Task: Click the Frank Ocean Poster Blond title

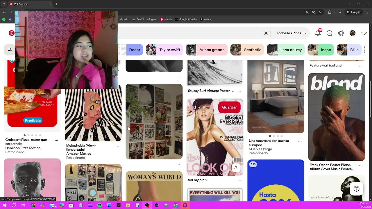Action: coord(332,167)
